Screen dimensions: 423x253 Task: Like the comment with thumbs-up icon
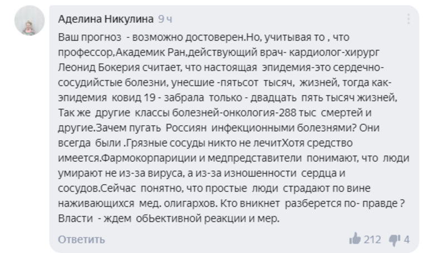tap(355, 239)
